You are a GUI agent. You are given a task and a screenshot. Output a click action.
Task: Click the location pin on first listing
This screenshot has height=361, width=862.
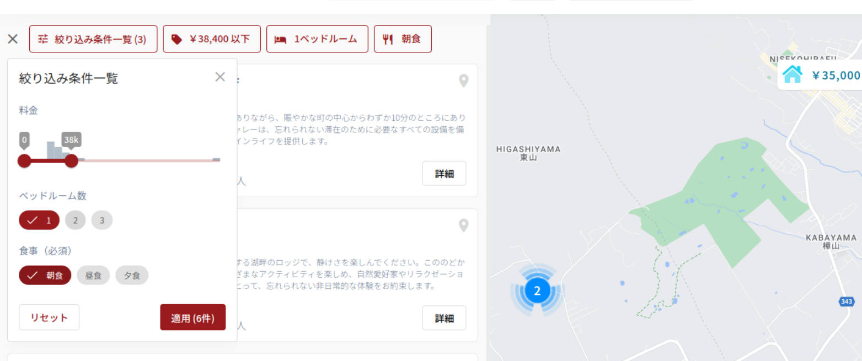pos(464,81)
